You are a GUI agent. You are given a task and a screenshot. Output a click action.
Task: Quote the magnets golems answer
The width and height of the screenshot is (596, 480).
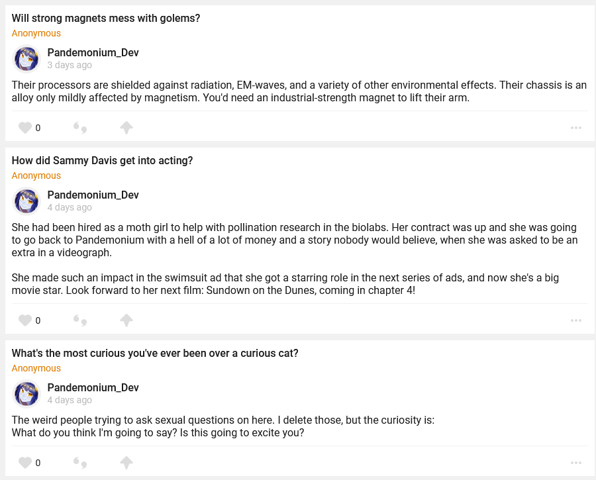80,128
